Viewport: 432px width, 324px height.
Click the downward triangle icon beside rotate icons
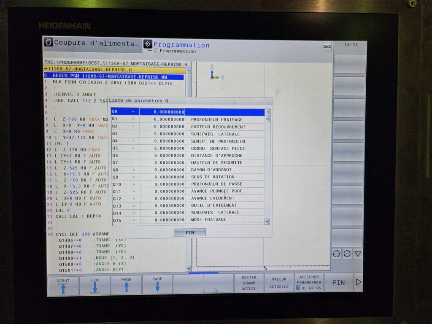(358, 254)
